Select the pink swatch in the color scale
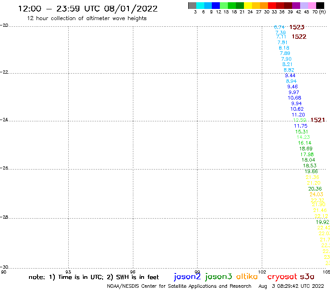Viewport: 330px width, 290px height. 312,5
